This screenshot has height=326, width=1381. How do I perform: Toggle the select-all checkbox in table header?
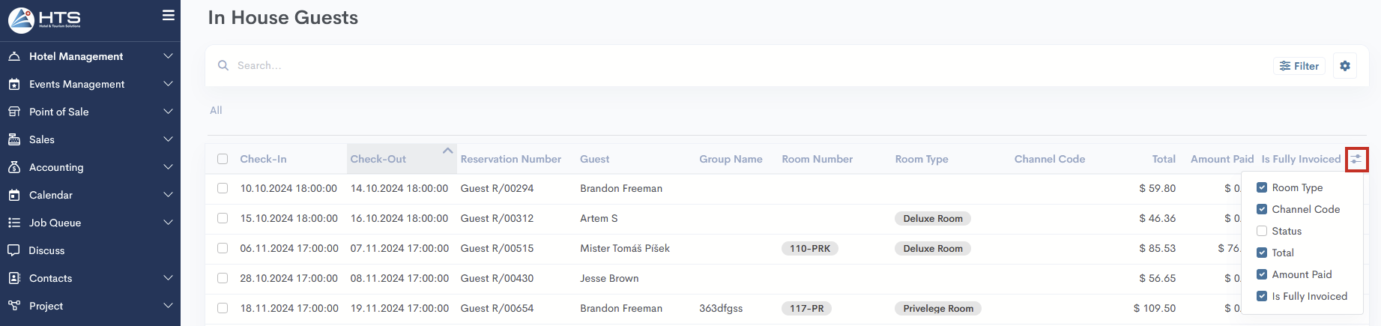(223, 159)
